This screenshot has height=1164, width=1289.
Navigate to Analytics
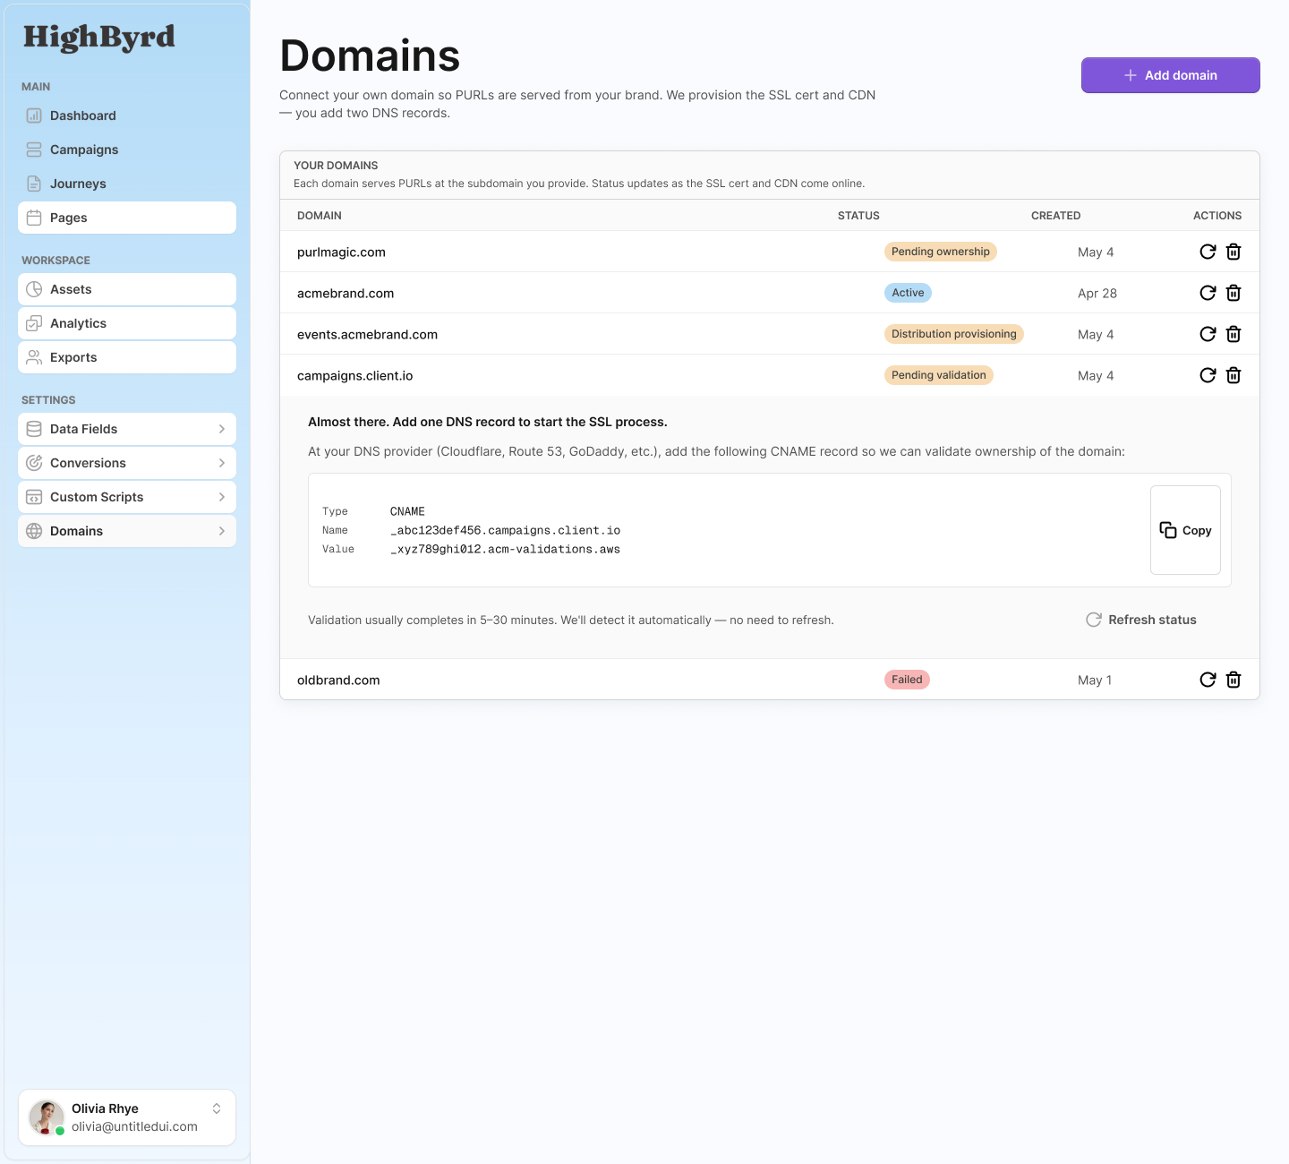pyautogui.click(x=127, y=323)
